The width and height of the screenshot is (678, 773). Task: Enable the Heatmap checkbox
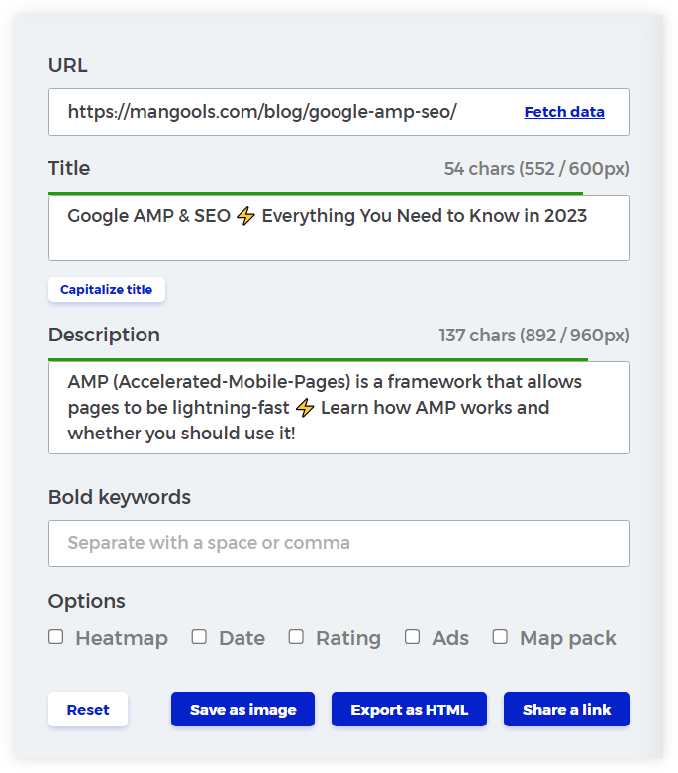(56, 637)
